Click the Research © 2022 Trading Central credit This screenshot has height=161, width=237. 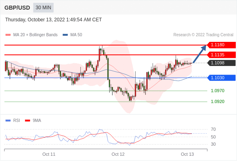click(203, 35)
